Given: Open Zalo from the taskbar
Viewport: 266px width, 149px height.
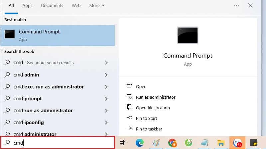Looking at the screenshot, I should coord(237,143).
